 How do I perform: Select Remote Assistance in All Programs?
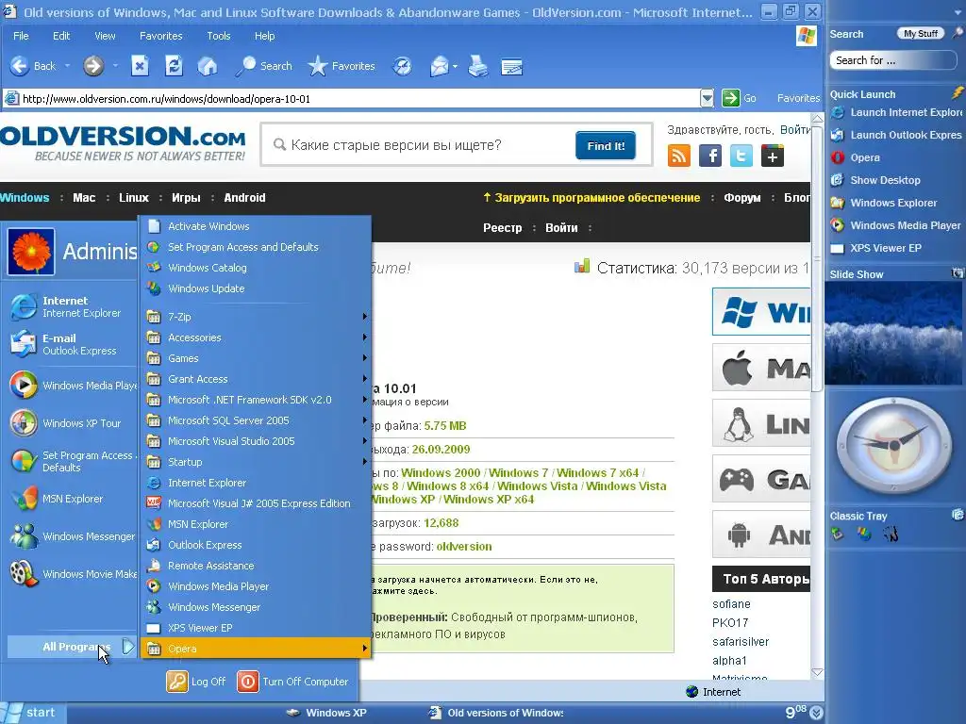click(x=257, y=566)
